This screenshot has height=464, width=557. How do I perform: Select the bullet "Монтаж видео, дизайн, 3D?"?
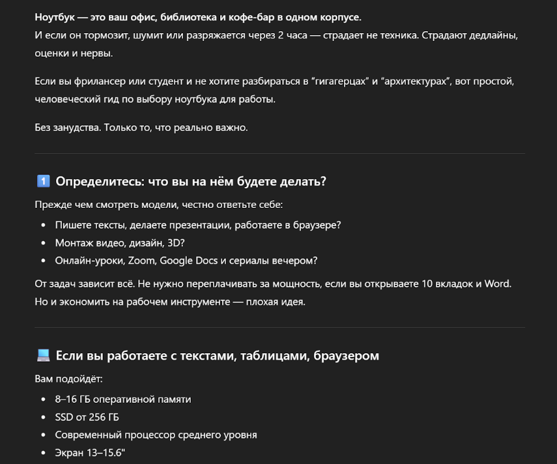click(121, 242)
